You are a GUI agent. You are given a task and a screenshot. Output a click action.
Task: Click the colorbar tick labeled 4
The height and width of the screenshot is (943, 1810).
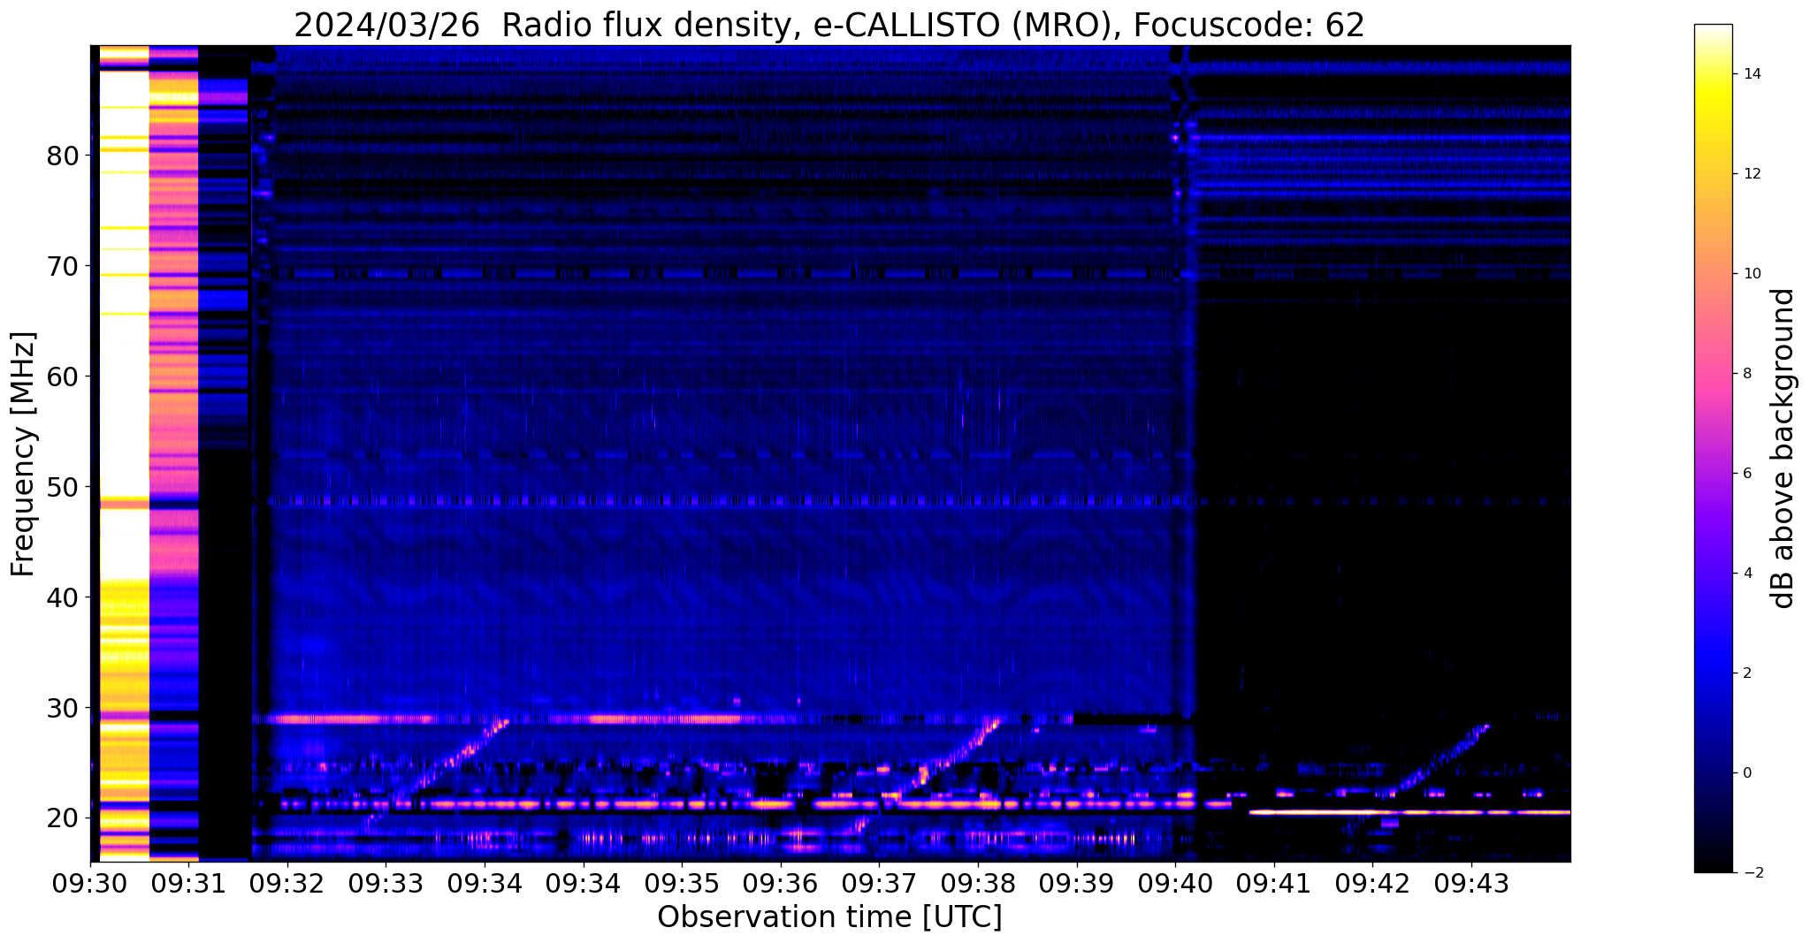tap(1747, 574)
